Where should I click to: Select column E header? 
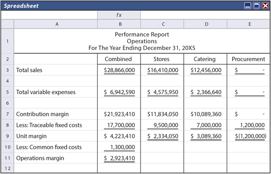click(x=248, y=24)
